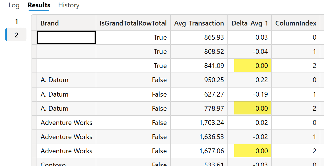Click the ColumnIndex column header
The height and width of the screenshot is (166, 324).
pyautogui.click(x=296, y=23)
